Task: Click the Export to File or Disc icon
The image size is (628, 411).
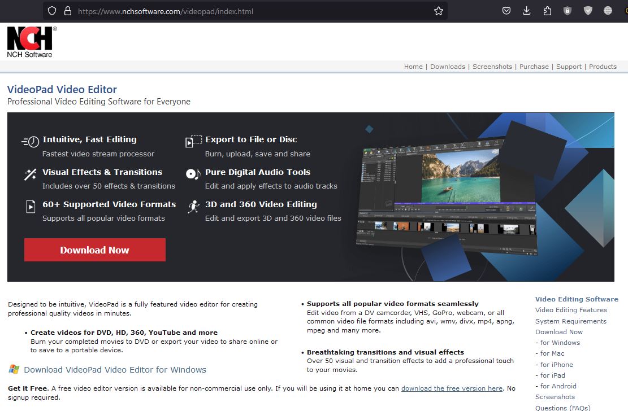Action: 193,141
